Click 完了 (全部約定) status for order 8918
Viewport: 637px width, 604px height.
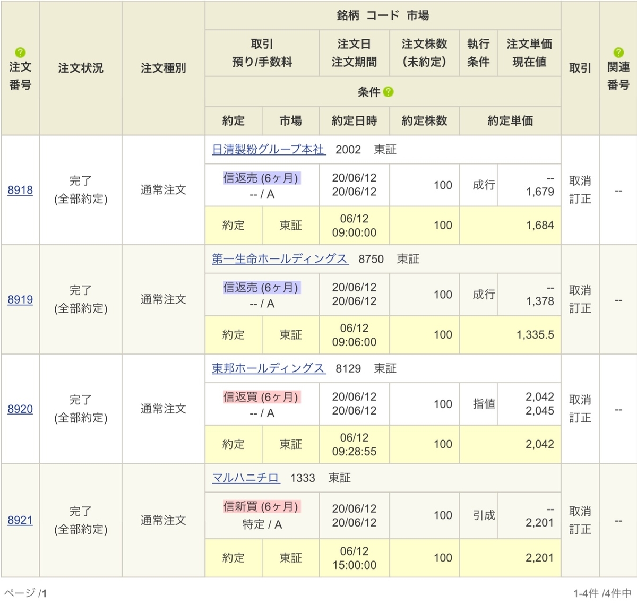coord(81,190)
